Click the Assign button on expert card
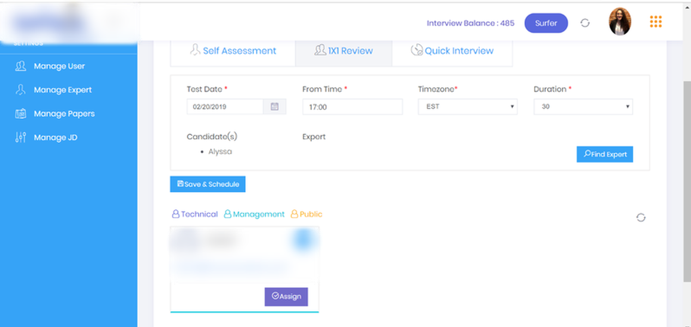Viewport: 691px width, 327px height. tap(286, 296)
